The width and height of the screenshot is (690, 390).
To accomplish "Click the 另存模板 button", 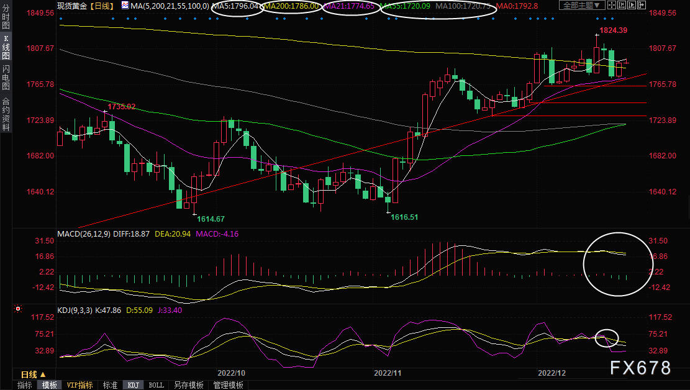I will [x=188, y=385].
